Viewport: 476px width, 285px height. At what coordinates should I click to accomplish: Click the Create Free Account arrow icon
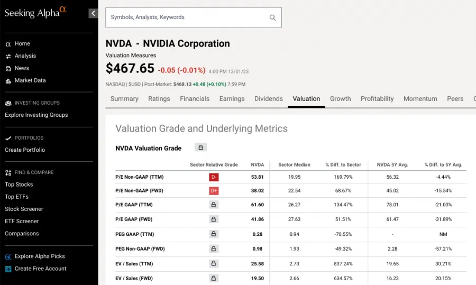(x=8, y=269)
